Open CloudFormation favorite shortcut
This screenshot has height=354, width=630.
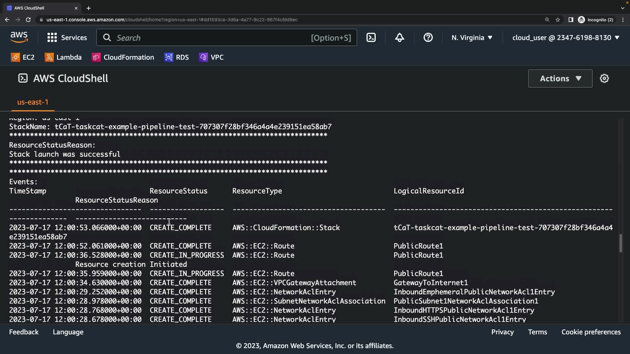coord(123,57)
